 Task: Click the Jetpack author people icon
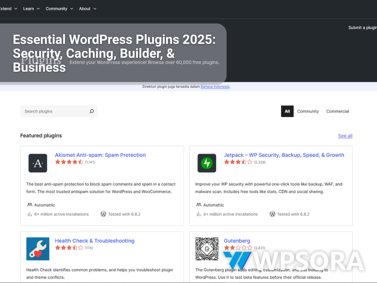[x=199, y=205]
